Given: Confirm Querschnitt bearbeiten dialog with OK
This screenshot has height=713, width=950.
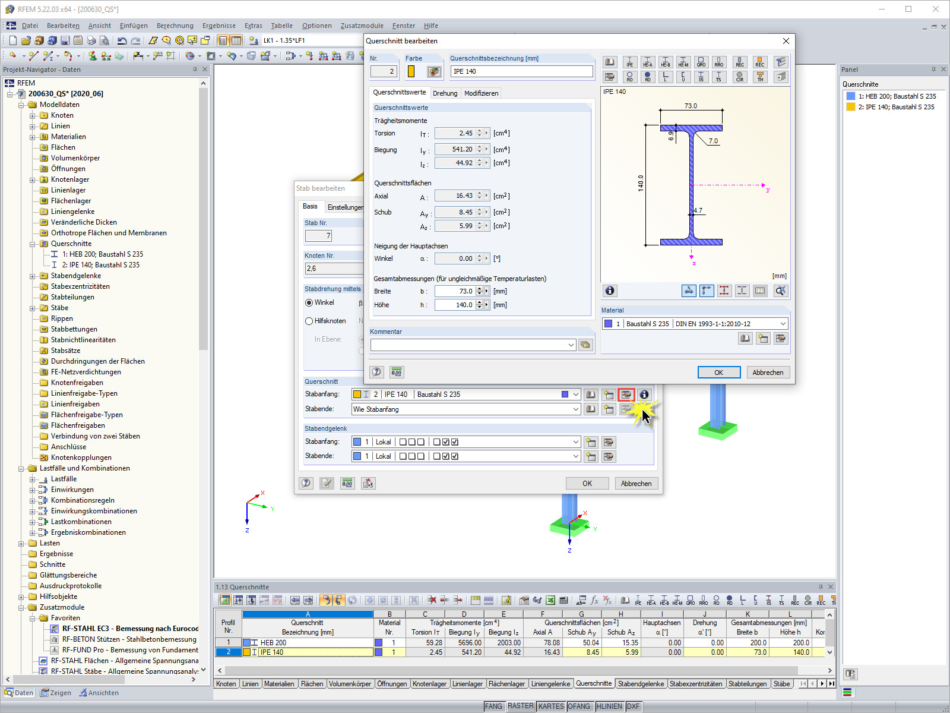Looking at the screenshot, I should click(x=719, y=373).
